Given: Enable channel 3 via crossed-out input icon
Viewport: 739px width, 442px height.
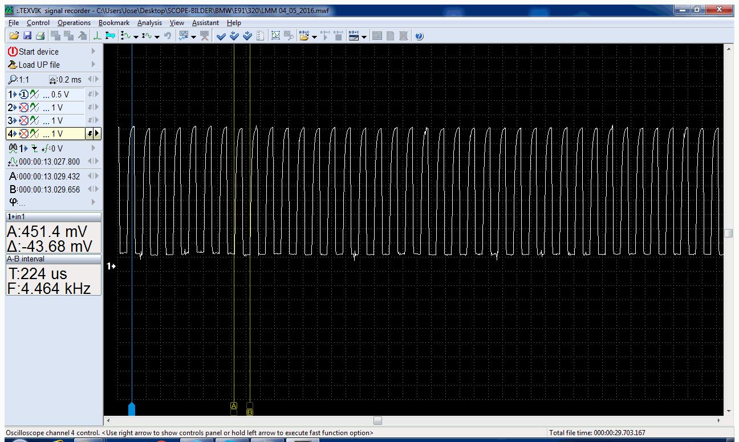Looking at the screenshot, I should pyautogui.click(x=24, y=120).
